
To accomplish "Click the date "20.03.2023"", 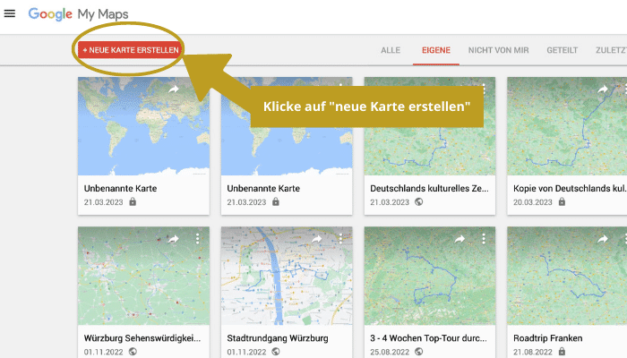I will (x=533, y=202).
